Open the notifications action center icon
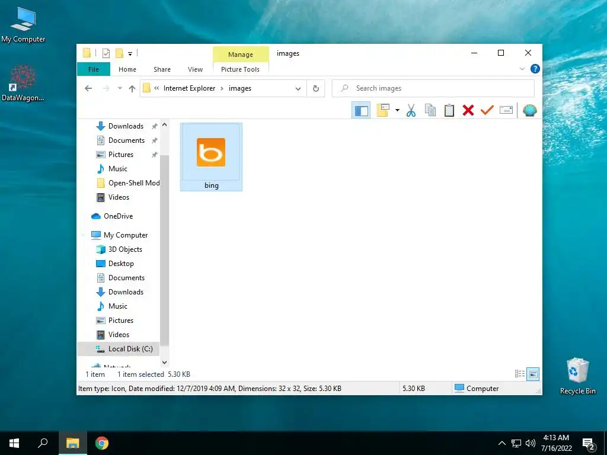The image size is (607, 455). coord(589,444)
